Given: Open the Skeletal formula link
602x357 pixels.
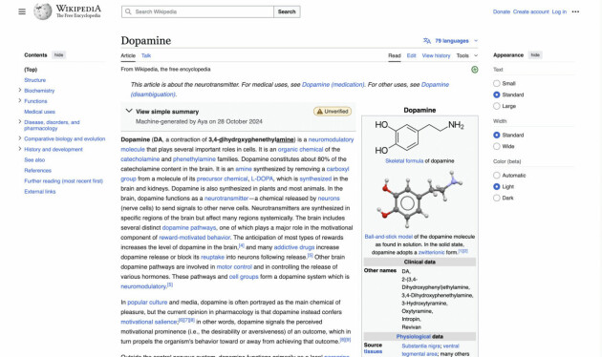Looking at the screenshot, I should (x=404, y=161).
